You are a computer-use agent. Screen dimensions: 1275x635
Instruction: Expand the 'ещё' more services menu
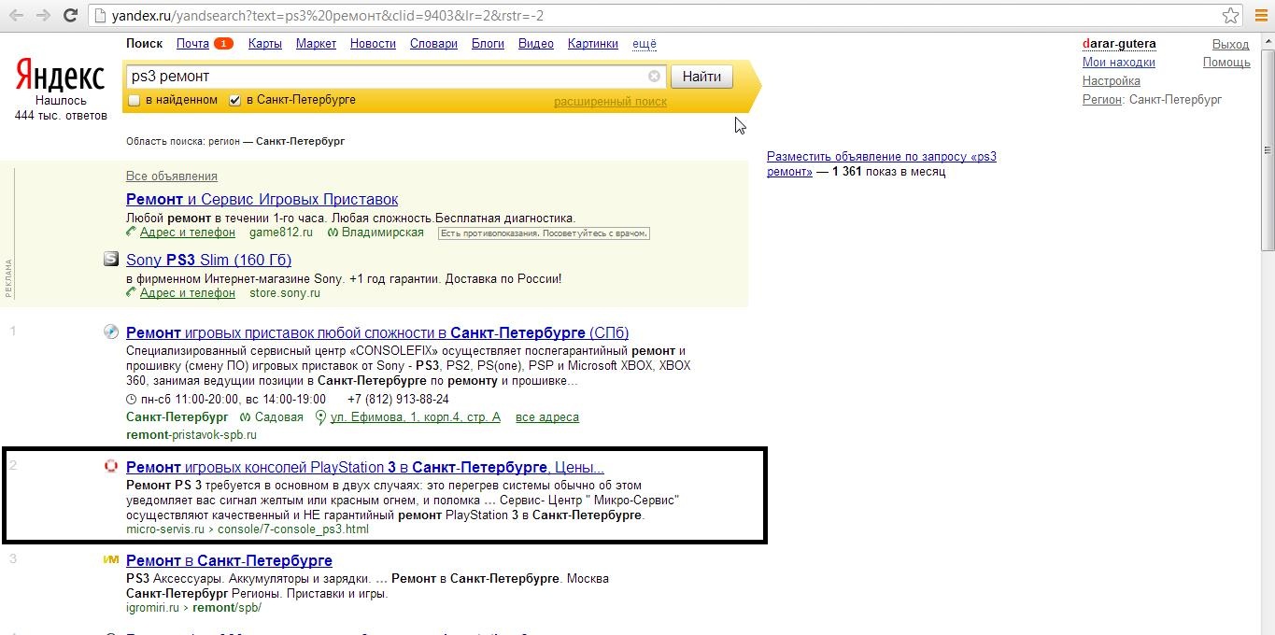click(645, 44)
